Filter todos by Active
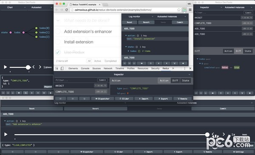The image size is (255, 155). 98,61
